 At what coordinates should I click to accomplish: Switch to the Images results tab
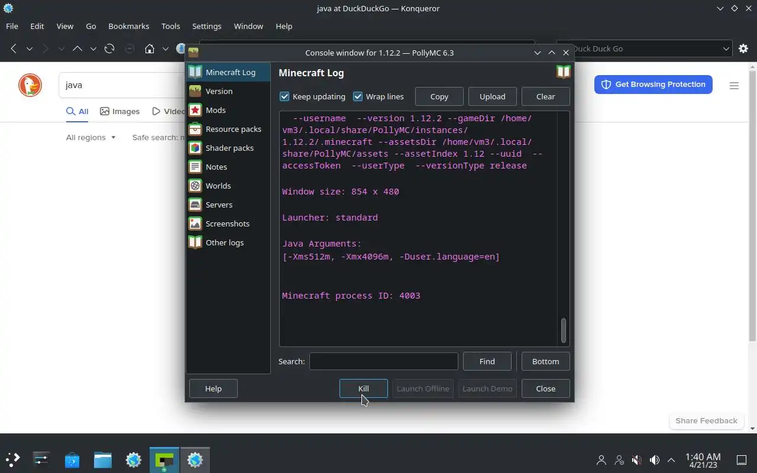120,111
